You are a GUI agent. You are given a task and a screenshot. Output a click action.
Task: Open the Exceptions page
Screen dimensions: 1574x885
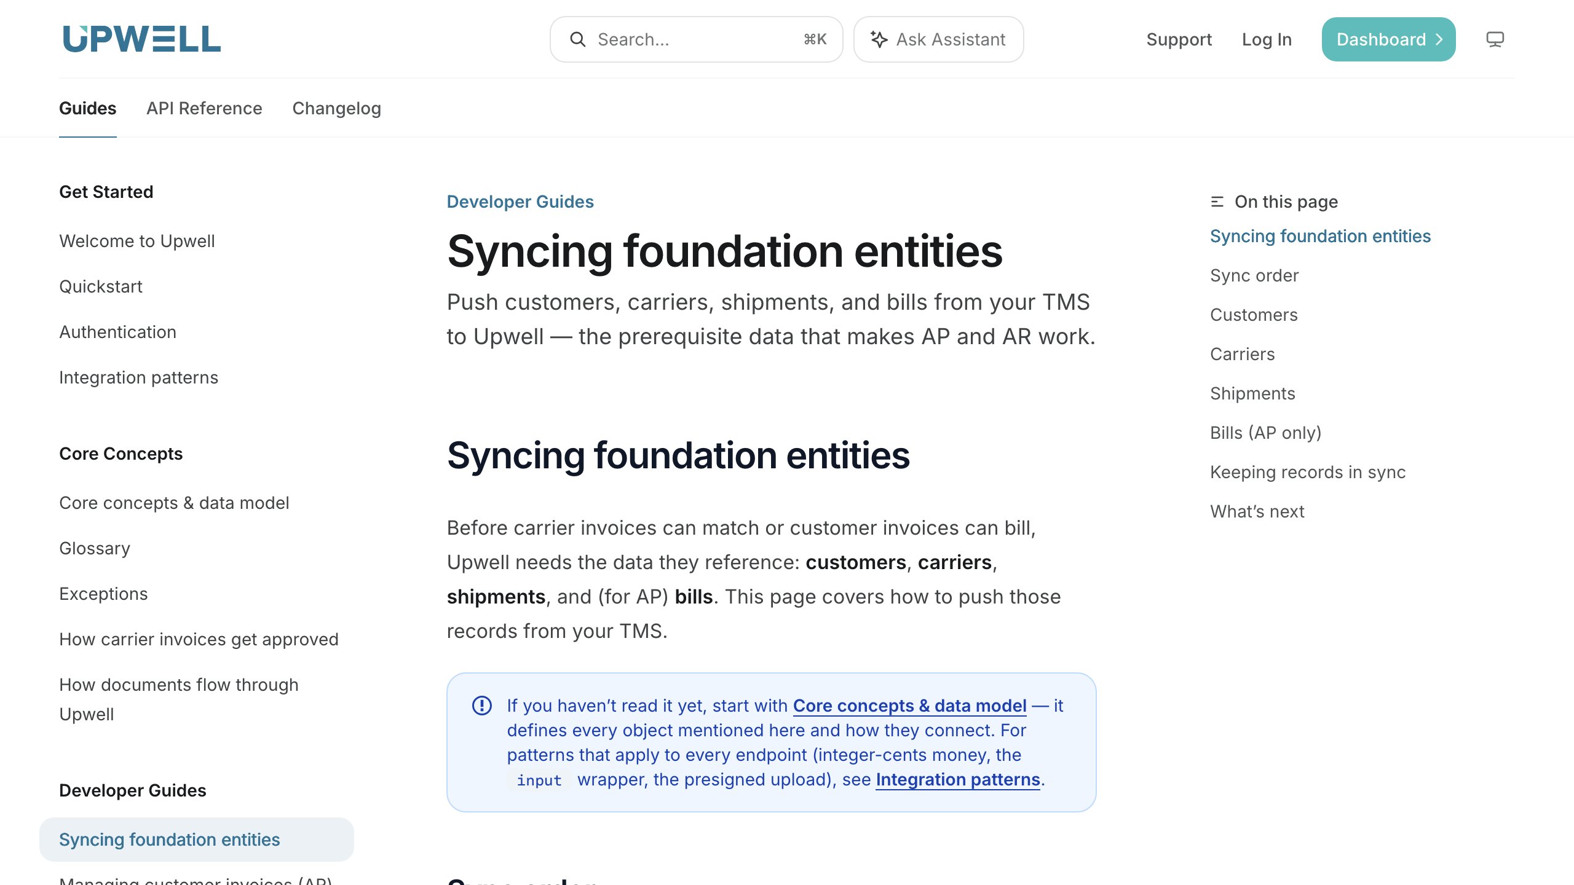pyautogui.click(x=103, y=594)
